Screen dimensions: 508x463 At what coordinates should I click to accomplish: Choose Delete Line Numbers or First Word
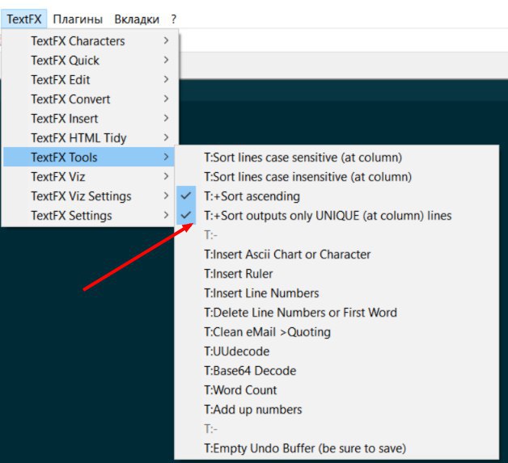(x=337, y=313)
